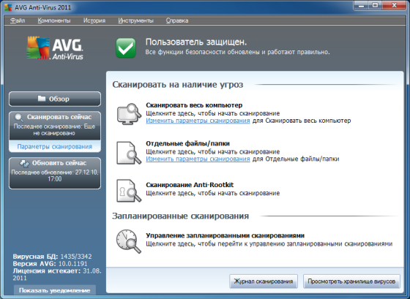Click the Лицензия истекает date line

point(57,274)
